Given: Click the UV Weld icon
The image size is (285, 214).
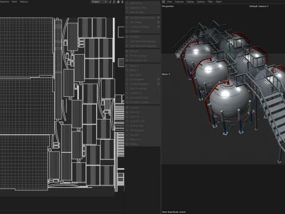Looking at the screenshot, I should (x=127, y=32).
